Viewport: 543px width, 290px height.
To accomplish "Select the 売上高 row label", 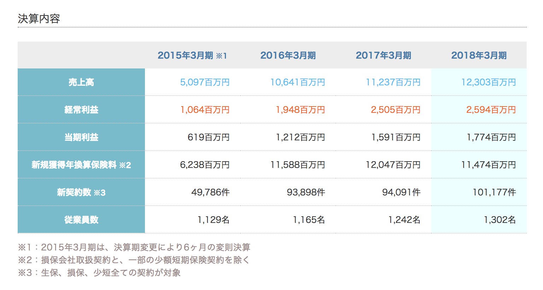I will pos(81,82).
